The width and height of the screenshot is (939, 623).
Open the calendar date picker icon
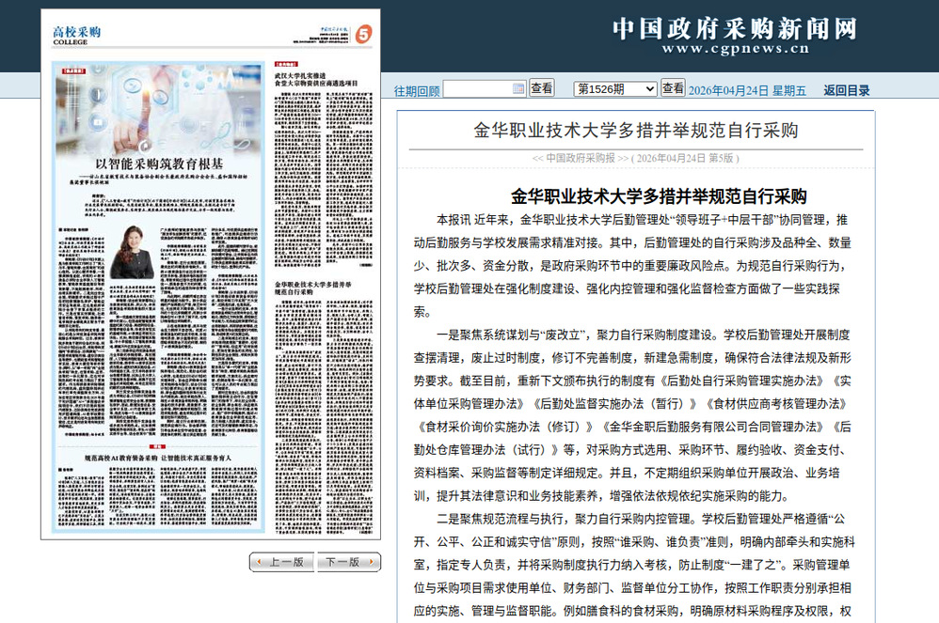pyautogui.click(x=518, y=88)
